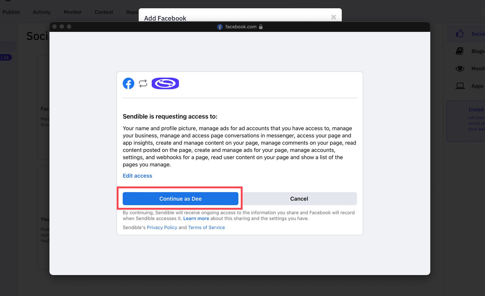Select the Content menu item

(x=104, y=12)
